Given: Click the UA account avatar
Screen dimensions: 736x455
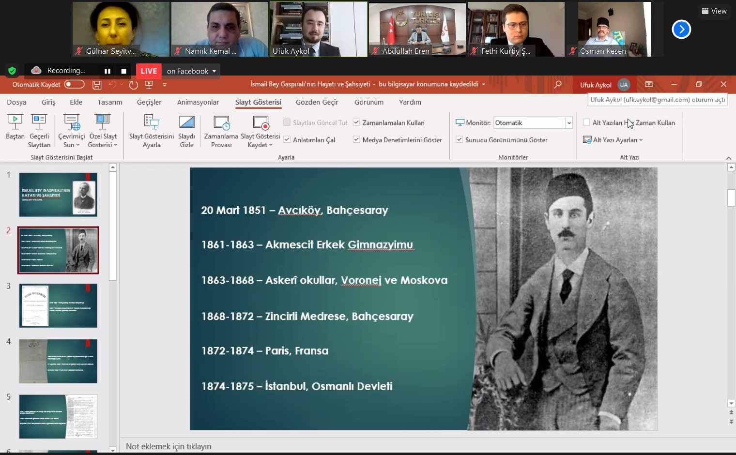Looking at the screenshot, I should click(624, 85).
